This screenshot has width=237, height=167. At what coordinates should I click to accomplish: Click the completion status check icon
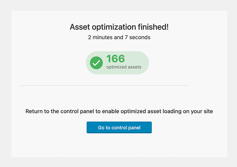96,63
